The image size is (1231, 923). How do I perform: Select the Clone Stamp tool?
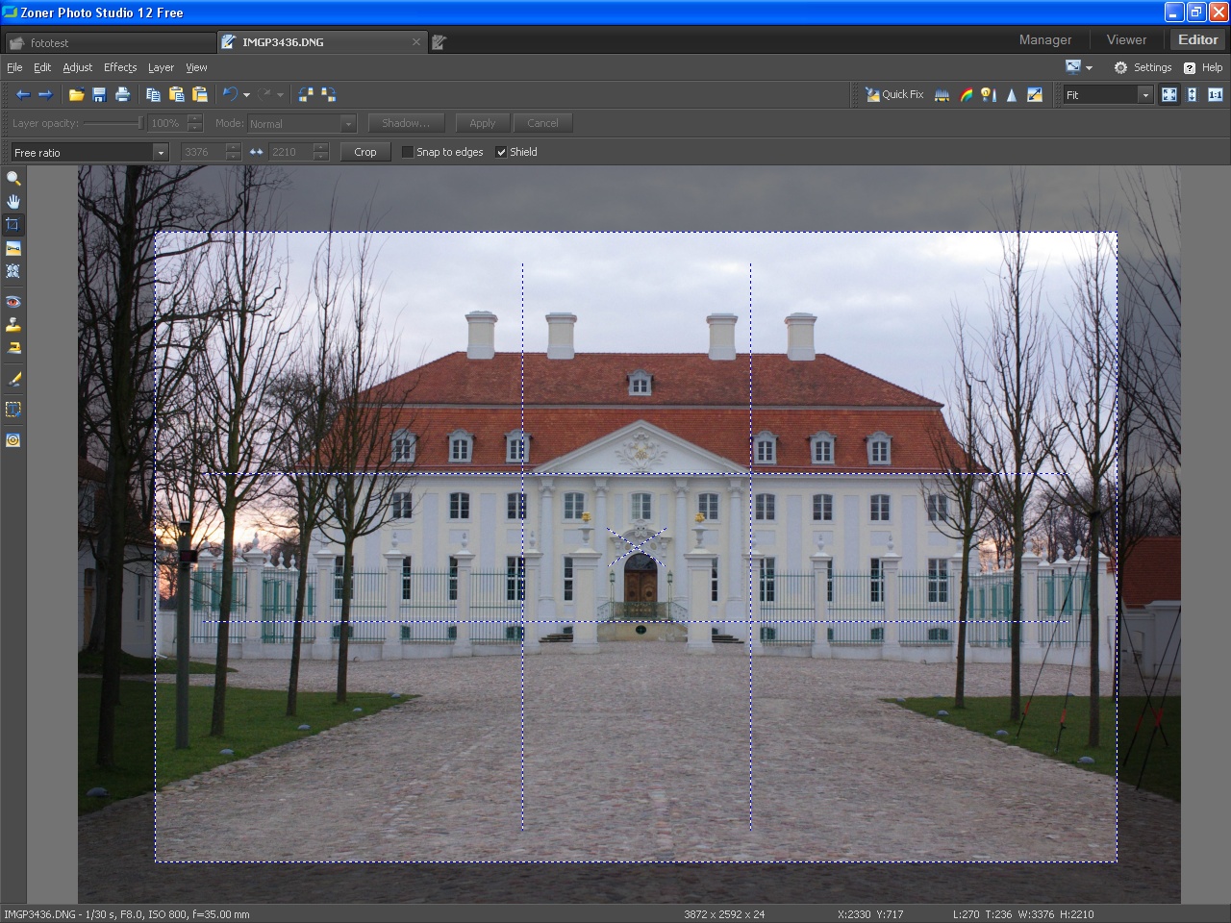click(13, 325)
